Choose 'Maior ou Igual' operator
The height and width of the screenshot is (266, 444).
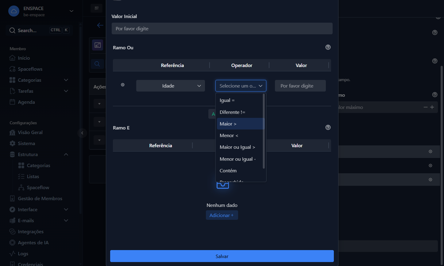pyautogui.click(x=240, y=147)
